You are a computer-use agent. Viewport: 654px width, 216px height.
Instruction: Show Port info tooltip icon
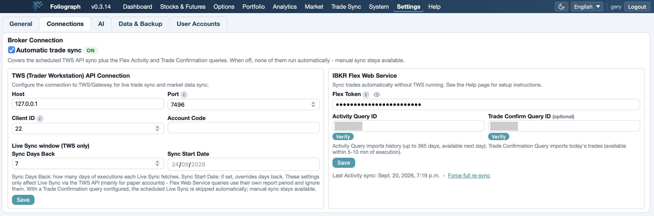point(184,94)
